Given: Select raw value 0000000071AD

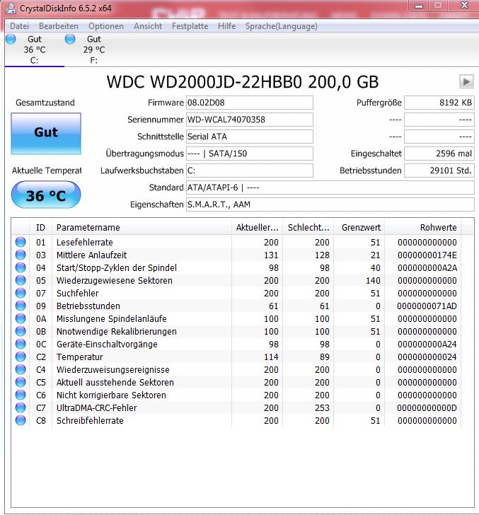Looking at the screenshot, I should click(x=427, y=306).
